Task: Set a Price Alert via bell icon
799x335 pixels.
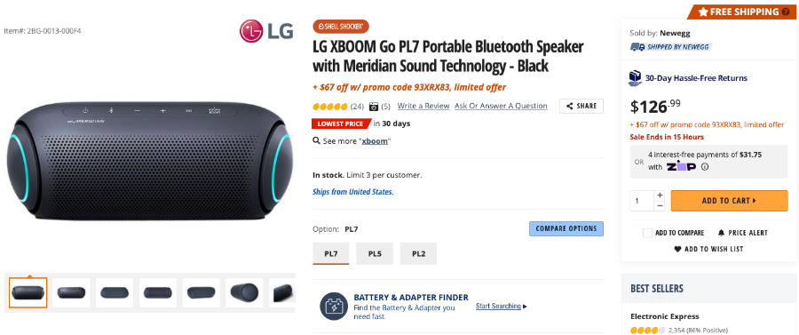Action: tap(721, 233)
